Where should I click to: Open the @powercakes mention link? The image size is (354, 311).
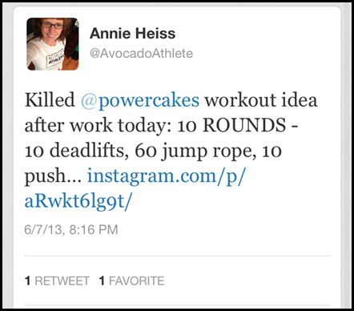click(140, 100)
